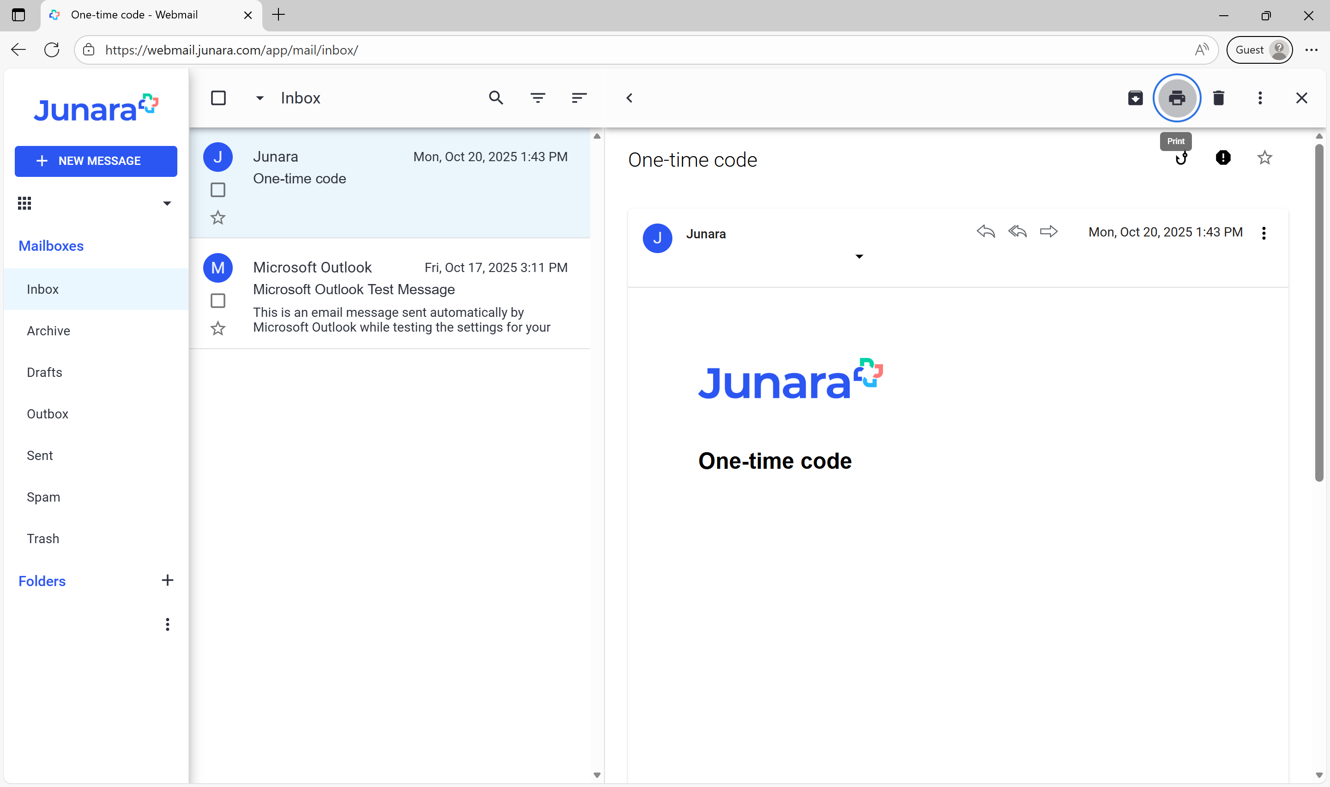Click the Reply arrow icon
This screenshot has width=1330, height=787.
(985, 232)
